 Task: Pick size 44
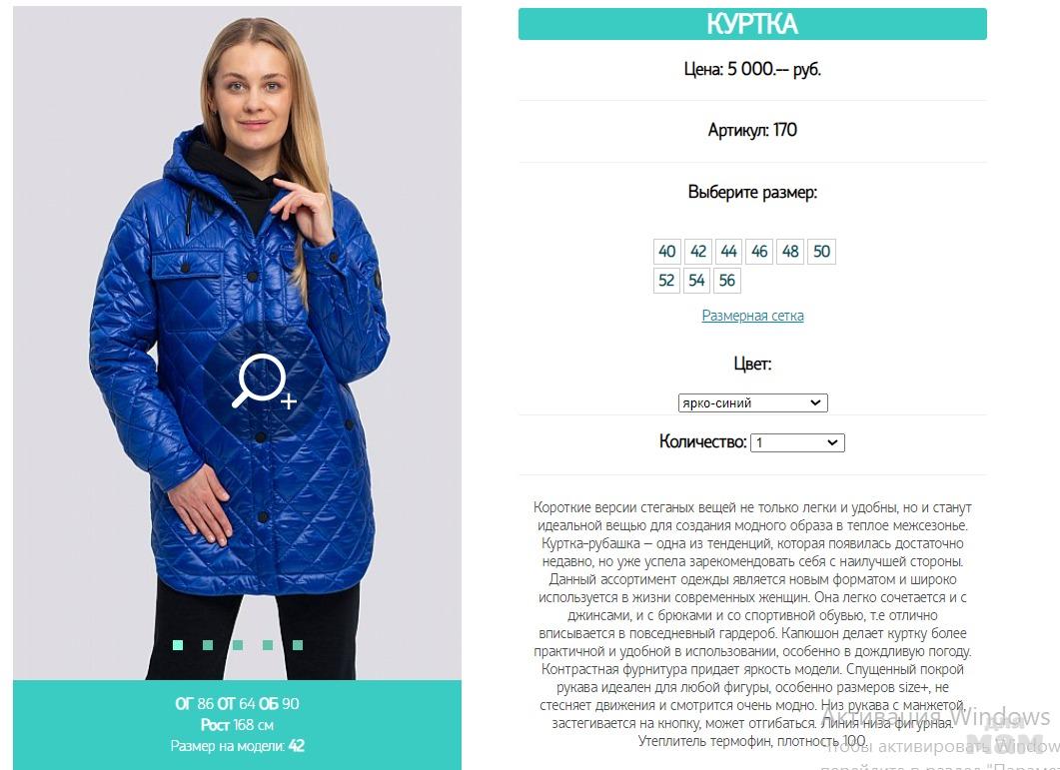click(x=728, y=252)
